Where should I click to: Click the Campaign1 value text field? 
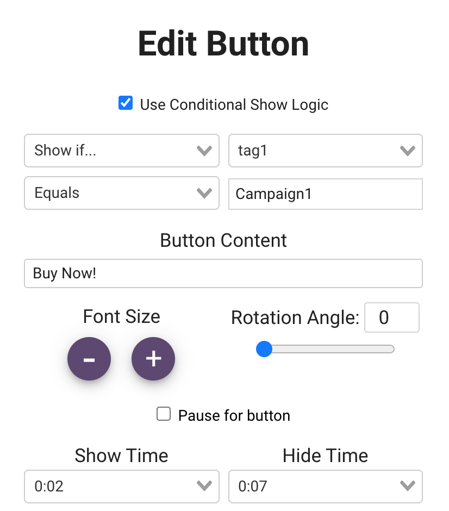(325, 194)
